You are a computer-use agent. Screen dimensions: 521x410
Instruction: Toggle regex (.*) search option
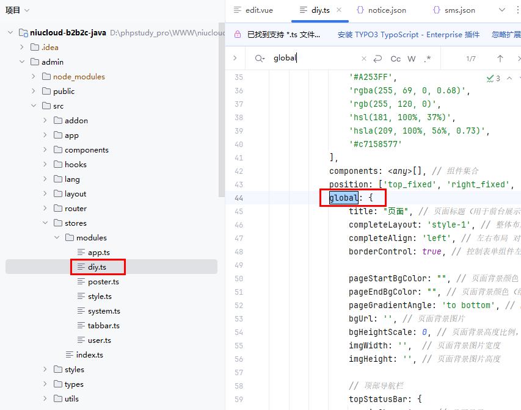428,59
